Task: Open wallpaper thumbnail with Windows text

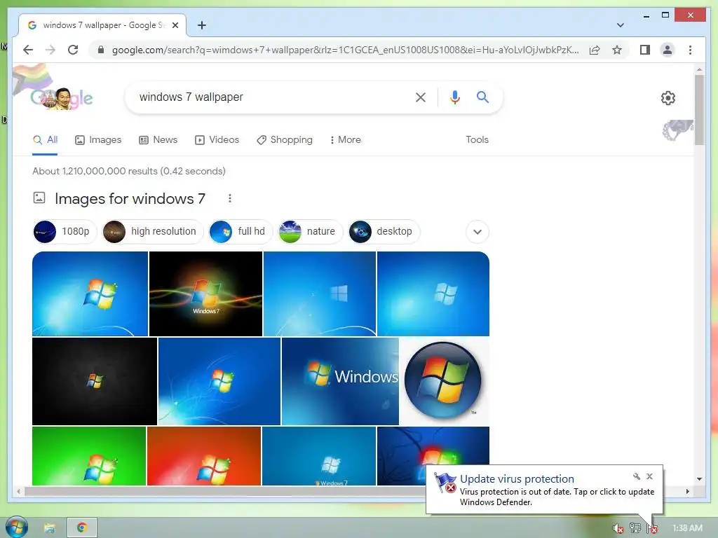Action: [x=340, y=381]
